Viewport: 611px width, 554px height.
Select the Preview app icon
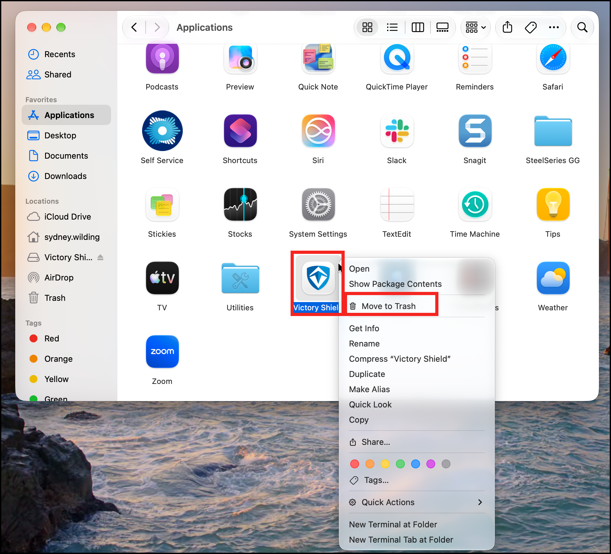point(240,59)
